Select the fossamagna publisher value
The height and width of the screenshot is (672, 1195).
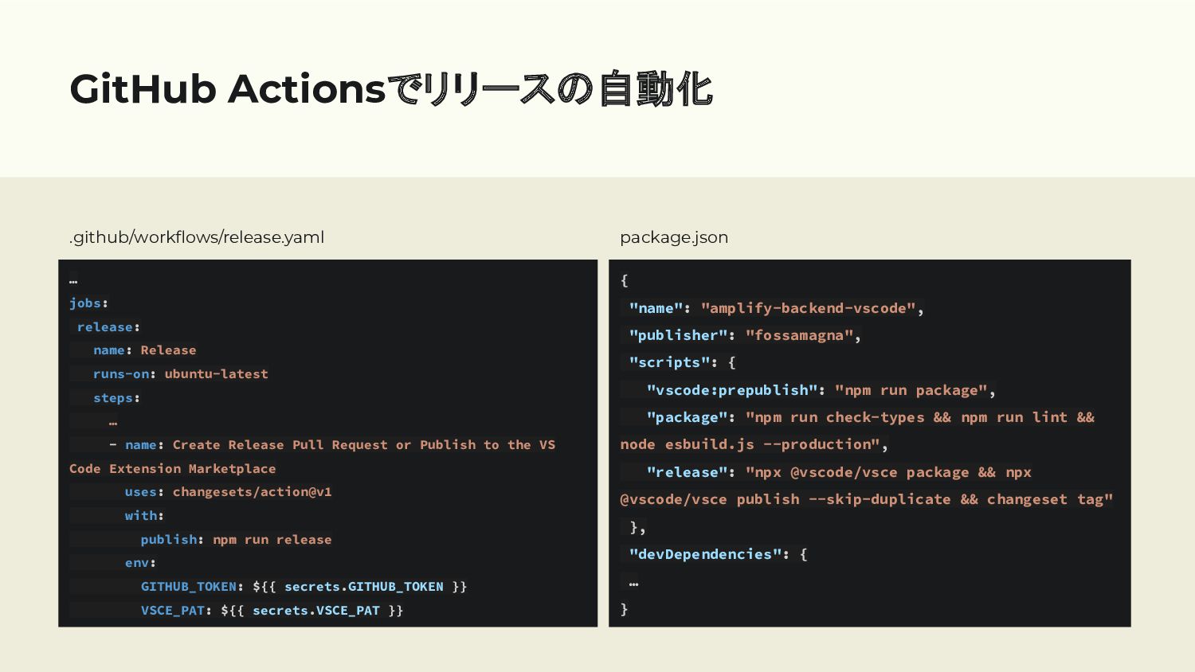click(799, 335)
